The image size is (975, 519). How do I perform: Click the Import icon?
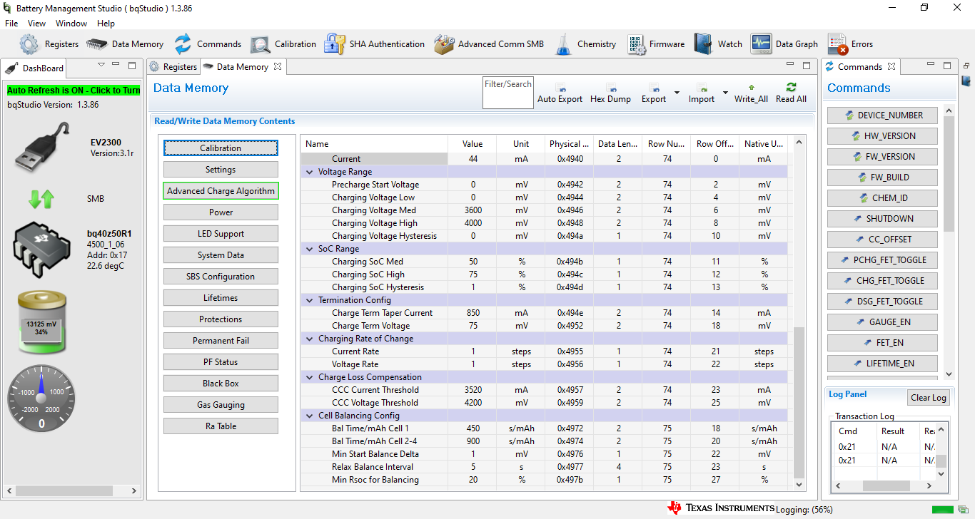[701, 88]
